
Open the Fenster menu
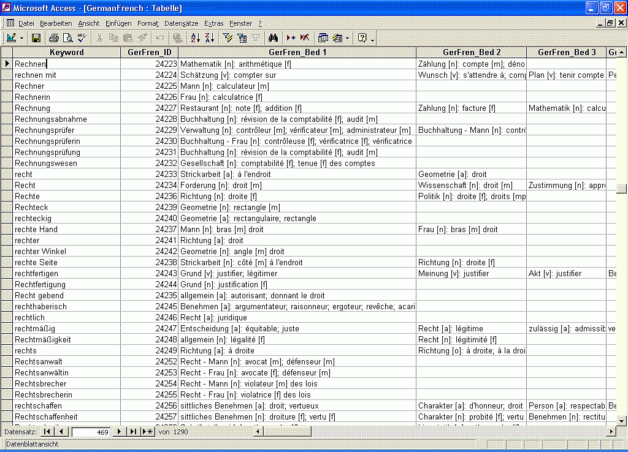coord(240,23)
